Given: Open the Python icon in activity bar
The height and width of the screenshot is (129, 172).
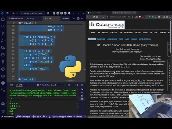Looking at the screenshot, I should (3, 83).
